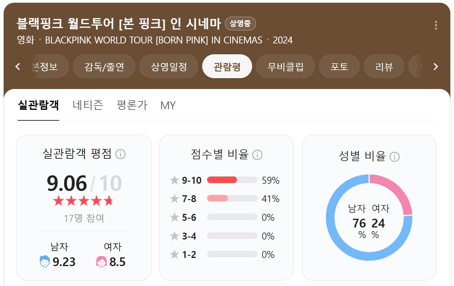Click the 59% rating progress bar for 9-10
454x286 pixels.
(x=222, y=180)
